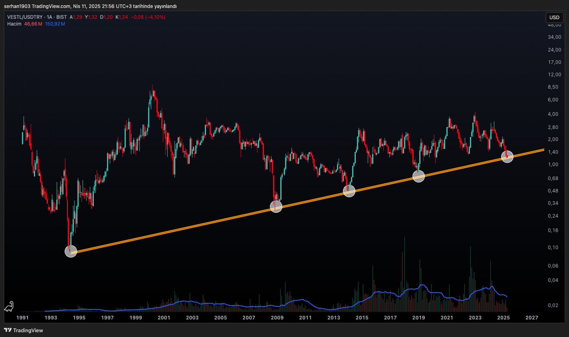Select the highlight circle at the 2014 low
The height and width of the screenshot is (337, 569).
(349, 191)
